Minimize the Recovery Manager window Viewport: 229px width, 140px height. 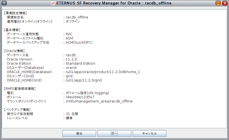tap(218, 3)
